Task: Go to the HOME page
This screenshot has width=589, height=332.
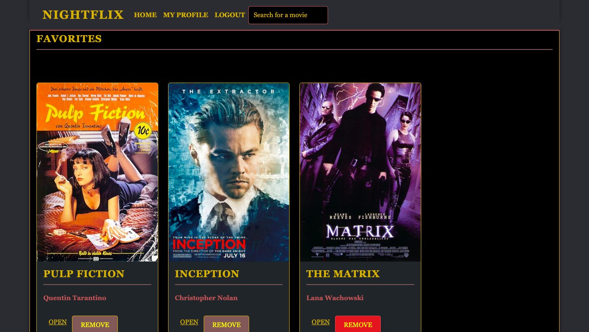Action: tap(145, 15)
